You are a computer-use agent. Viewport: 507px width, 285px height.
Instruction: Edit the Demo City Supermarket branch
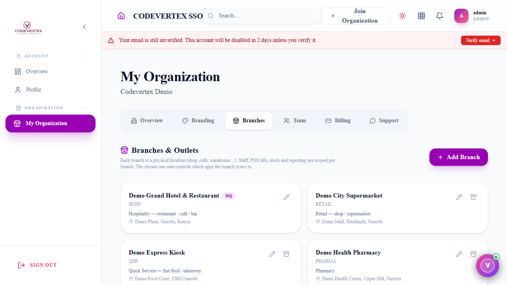[459, 197]
